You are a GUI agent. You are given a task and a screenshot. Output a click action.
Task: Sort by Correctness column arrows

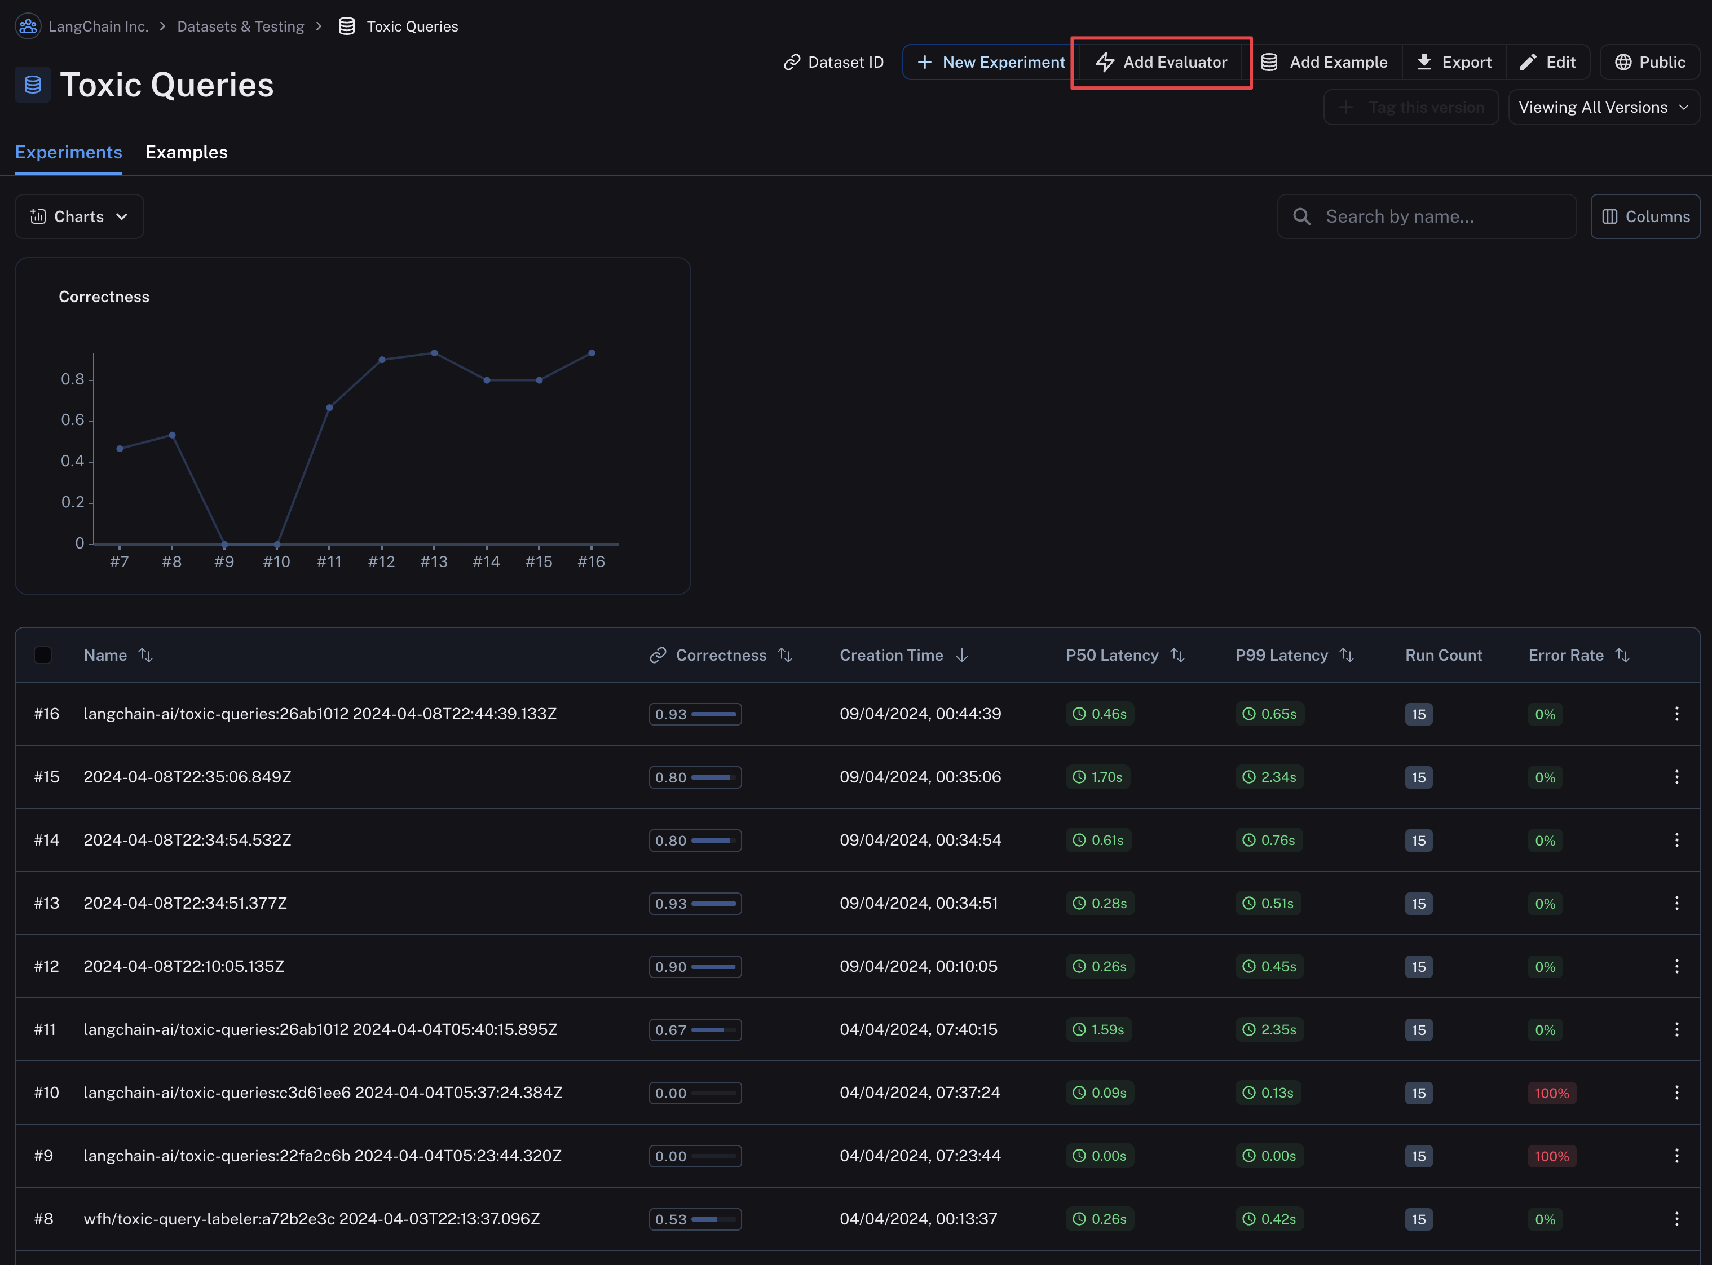click(x=785, y=656)
